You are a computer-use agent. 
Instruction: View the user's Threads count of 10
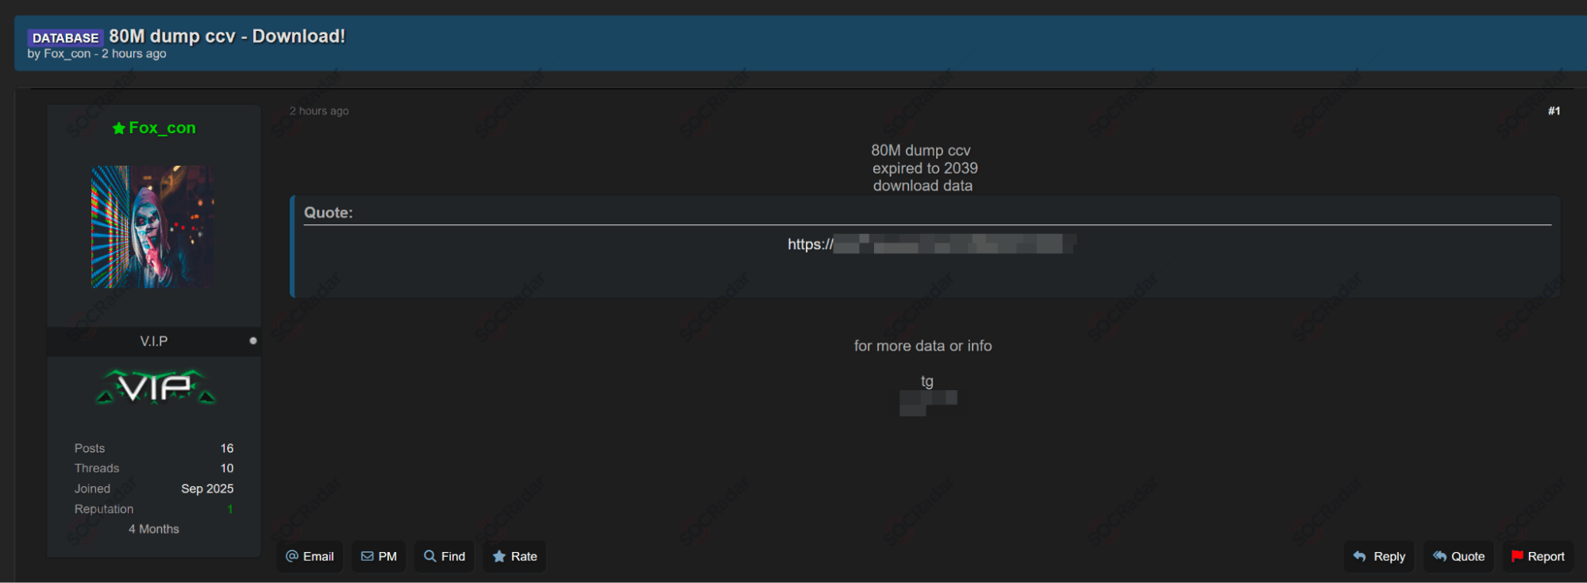[227, 468]
